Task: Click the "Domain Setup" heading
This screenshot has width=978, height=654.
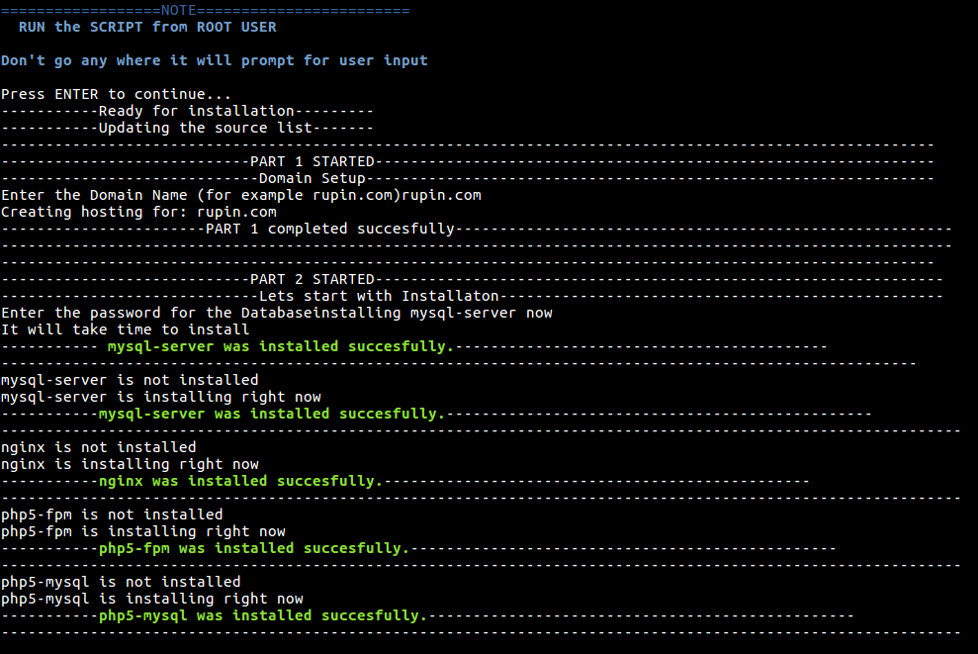Action: [x=311, y=178]
